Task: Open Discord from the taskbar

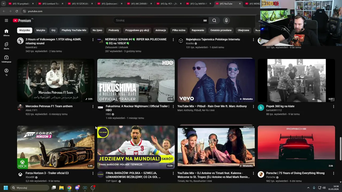Action: click(x=77, y=188)
